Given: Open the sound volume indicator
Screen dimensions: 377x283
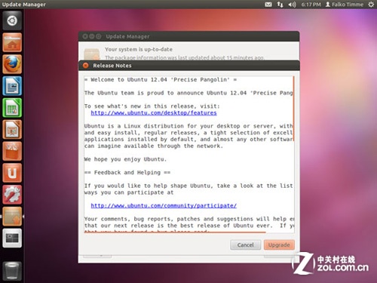Looking at the screenshot, I should click(x=292, y=5).
